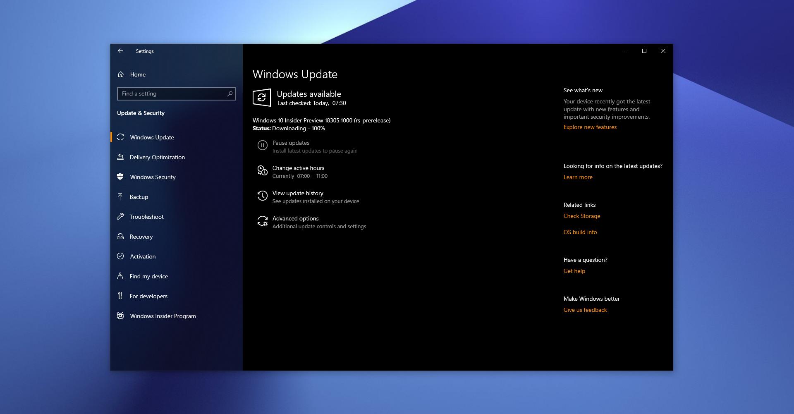This screenshot has width=794, height=414.
Task: Open the Activation page
Action: click(176, 256)
